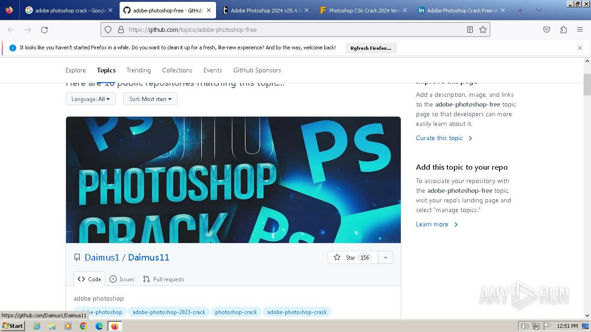This screenshot has height=332, width=591.
Task: Launch Chrome from the taskbar
Action: [x=84, y=326]
